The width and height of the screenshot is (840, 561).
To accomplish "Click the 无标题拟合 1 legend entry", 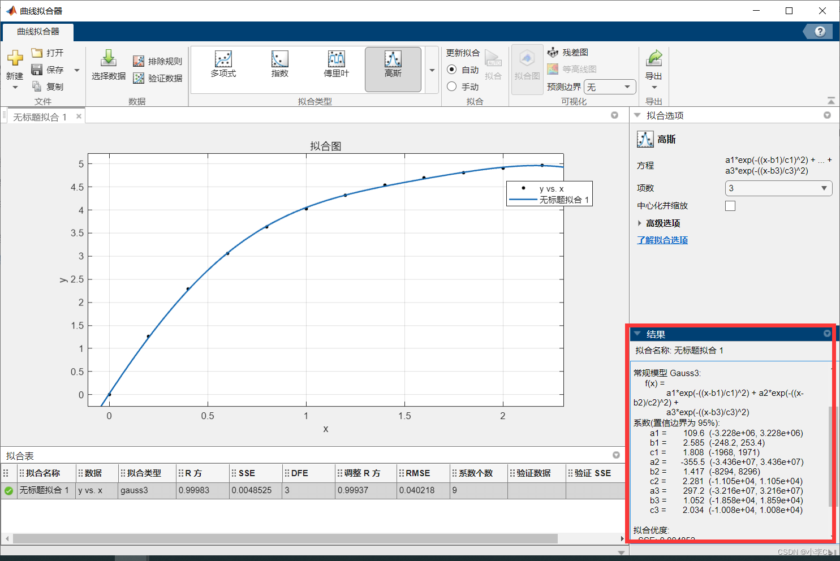I will (x=549, y=200).
